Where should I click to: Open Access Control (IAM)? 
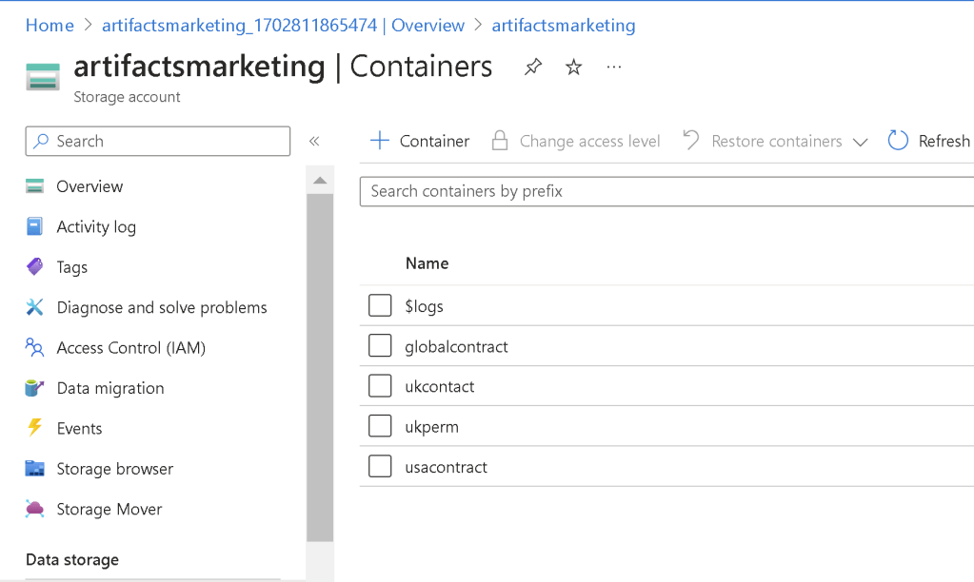tap(131, 347)
